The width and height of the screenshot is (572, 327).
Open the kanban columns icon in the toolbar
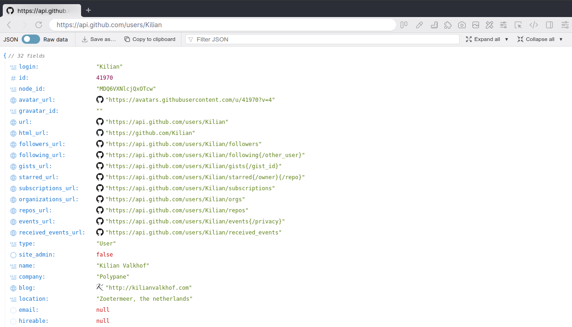point(404,25)
